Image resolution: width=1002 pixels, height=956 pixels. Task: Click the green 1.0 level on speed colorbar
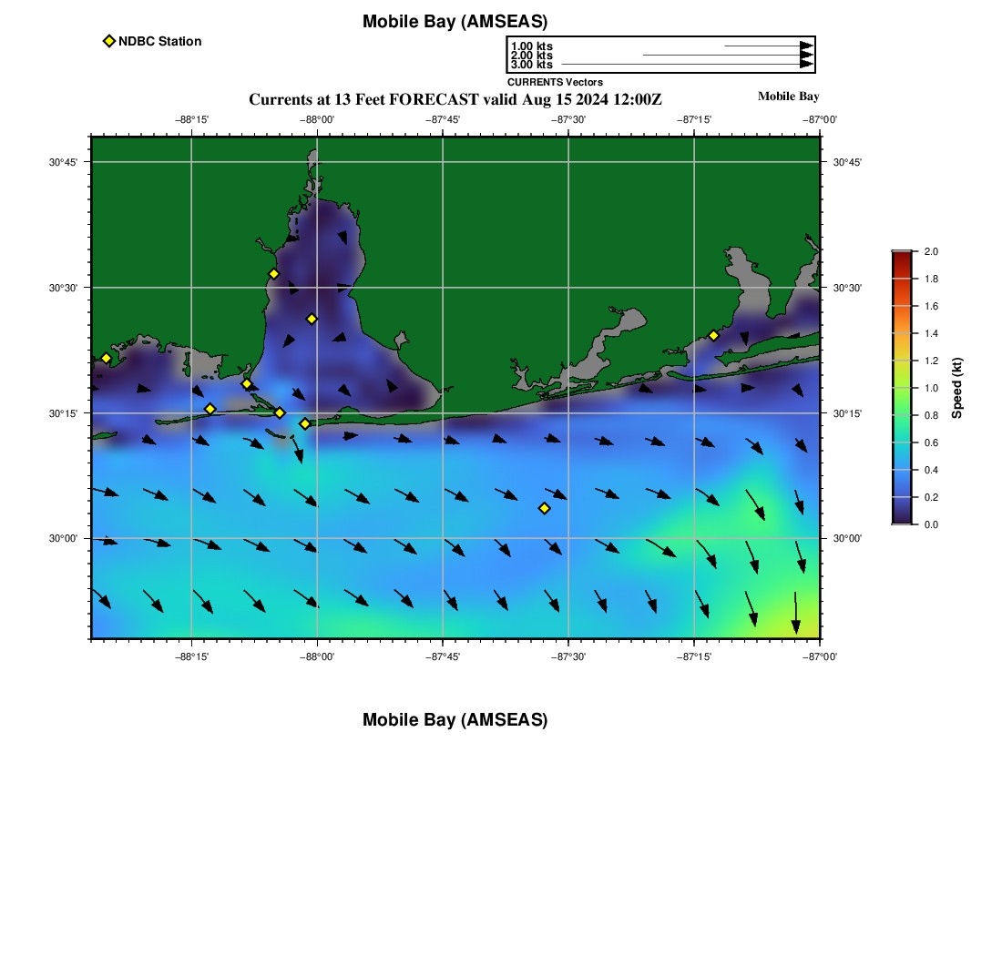pyautogui.click(x=901, y=388)
